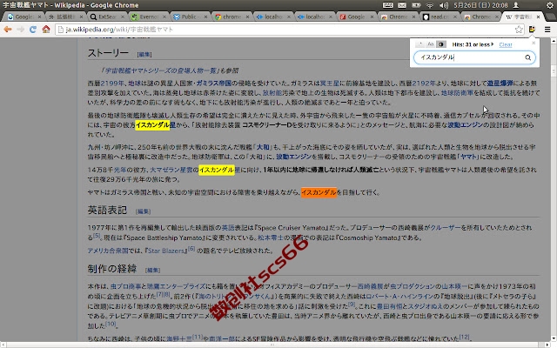Toggle the Aa case-sensitive option
Screen dimensions: 557x348
(430, 44)
